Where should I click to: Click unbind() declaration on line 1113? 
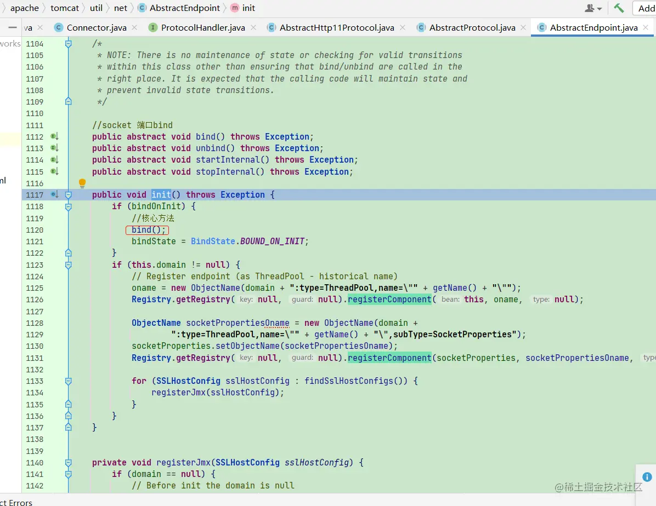[x=216, y=148]
